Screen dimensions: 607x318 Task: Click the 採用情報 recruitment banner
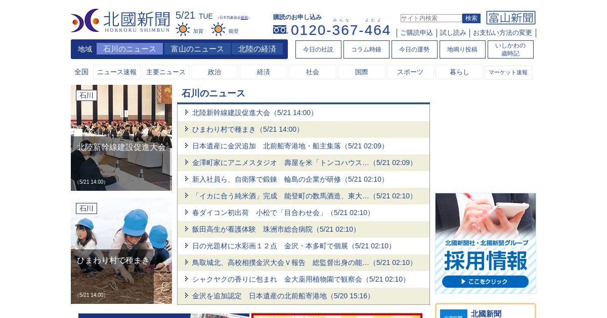(x=486, y=243)
